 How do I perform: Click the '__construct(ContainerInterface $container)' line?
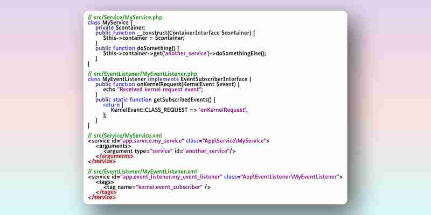pyautogui.click(x=175, y=33)
